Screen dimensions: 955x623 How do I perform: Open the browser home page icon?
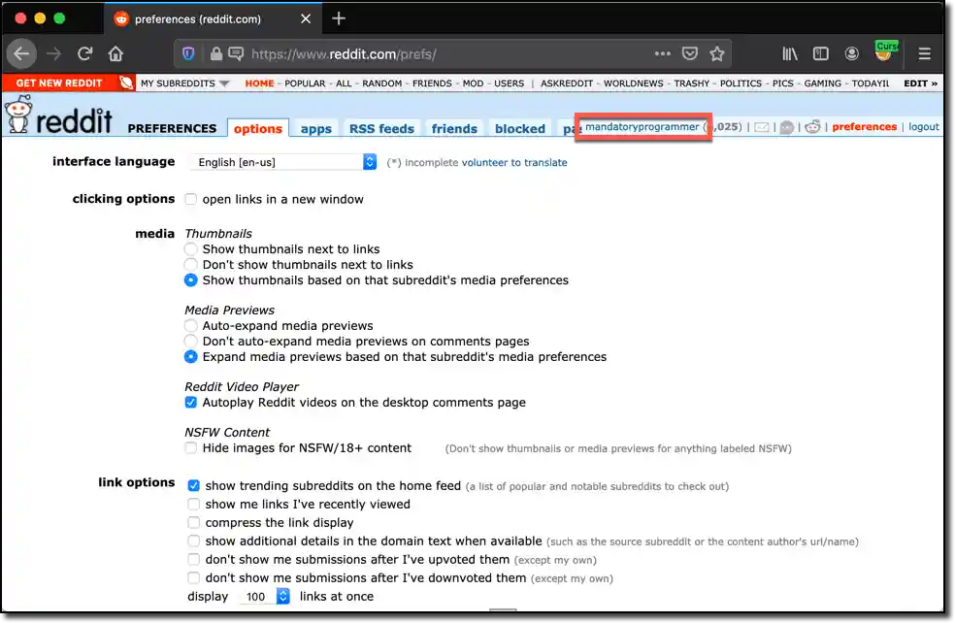(x=115, y=54)
